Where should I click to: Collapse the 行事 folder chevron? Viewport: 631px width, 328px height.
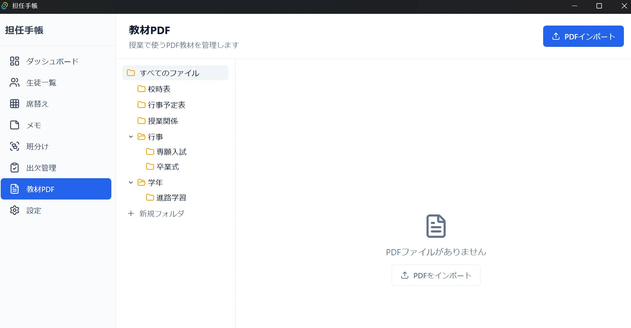point(130,136)
